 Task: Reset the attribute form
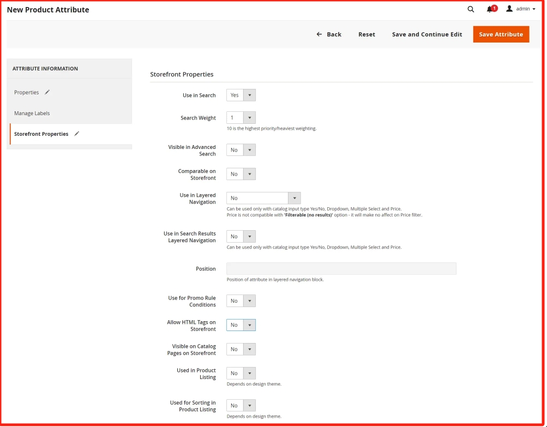366,34
